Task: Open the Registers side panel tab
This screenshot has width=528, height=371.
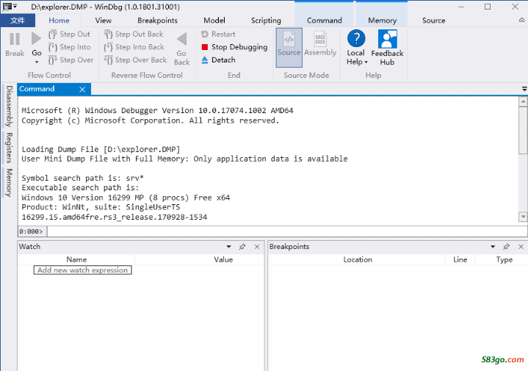Action: [x=9, y=148]
